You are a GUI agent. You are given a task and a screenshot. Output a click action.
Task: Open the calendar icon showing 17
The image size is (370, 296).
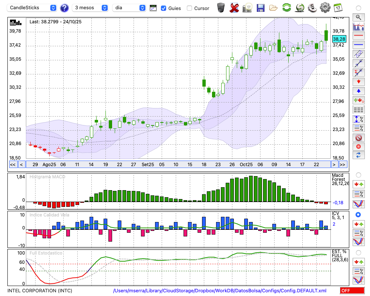[x=337, y=8]
